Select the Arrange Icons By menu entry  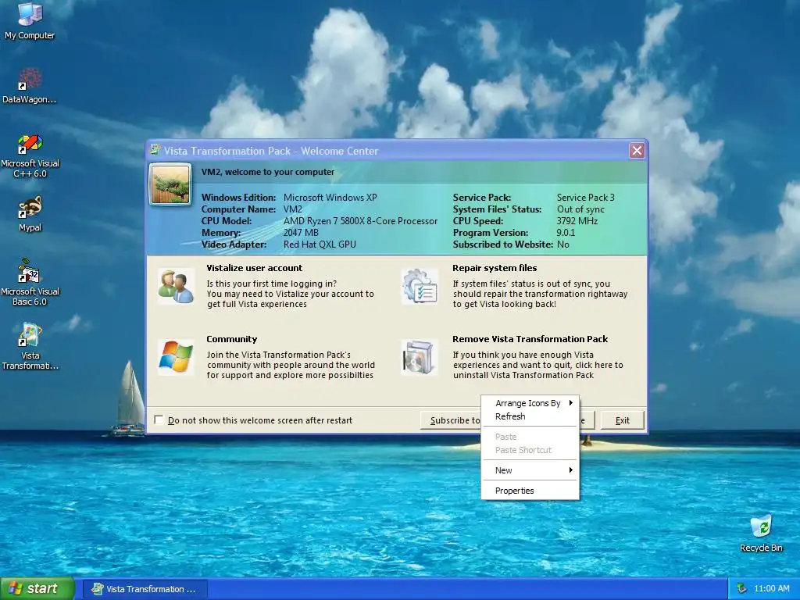pyautogui.click(x=530, y=403)
